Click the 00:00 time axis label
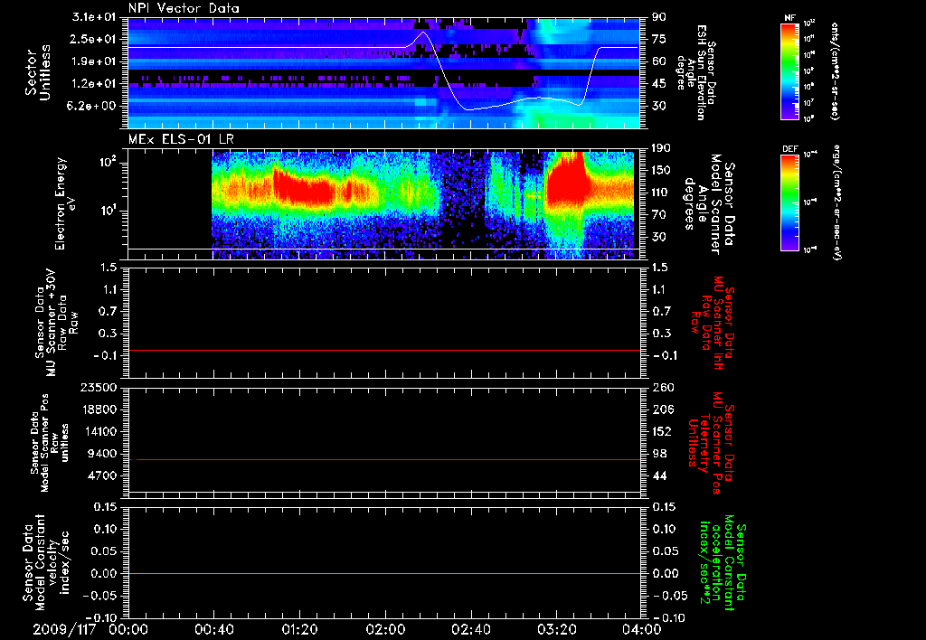Screen dimensions: 926x640 (x=128, y=629)
